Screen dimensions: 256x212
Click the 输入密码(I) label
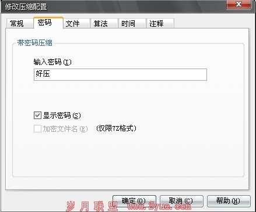[x=52, y=62]
